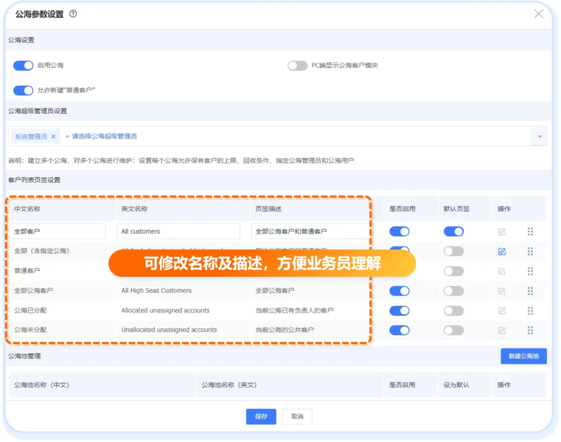This screenshot has width=561, height=442.
Task: Enable PC端显示公海客户模块 switch
Action: point(298,65)
